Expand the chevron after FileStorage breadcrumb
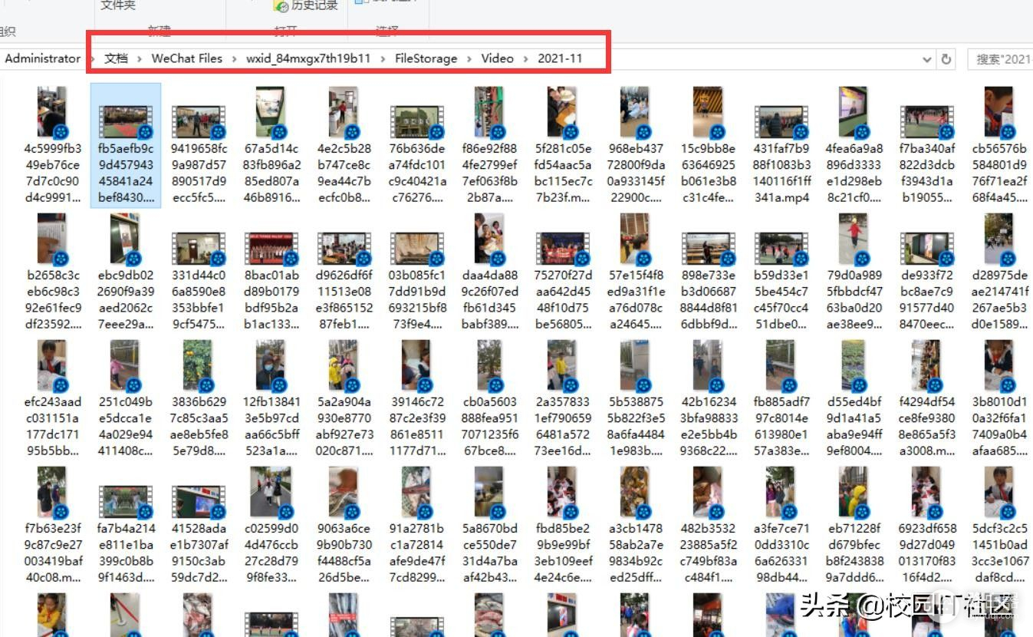 click(469, 58)
